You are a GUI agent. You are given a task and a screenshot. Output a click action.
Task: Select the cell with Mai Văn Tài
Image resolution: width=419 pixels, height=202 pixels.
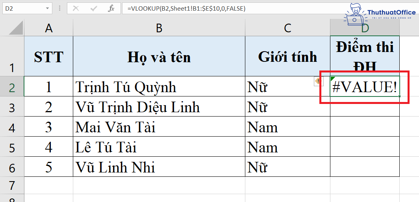(159, 127)
